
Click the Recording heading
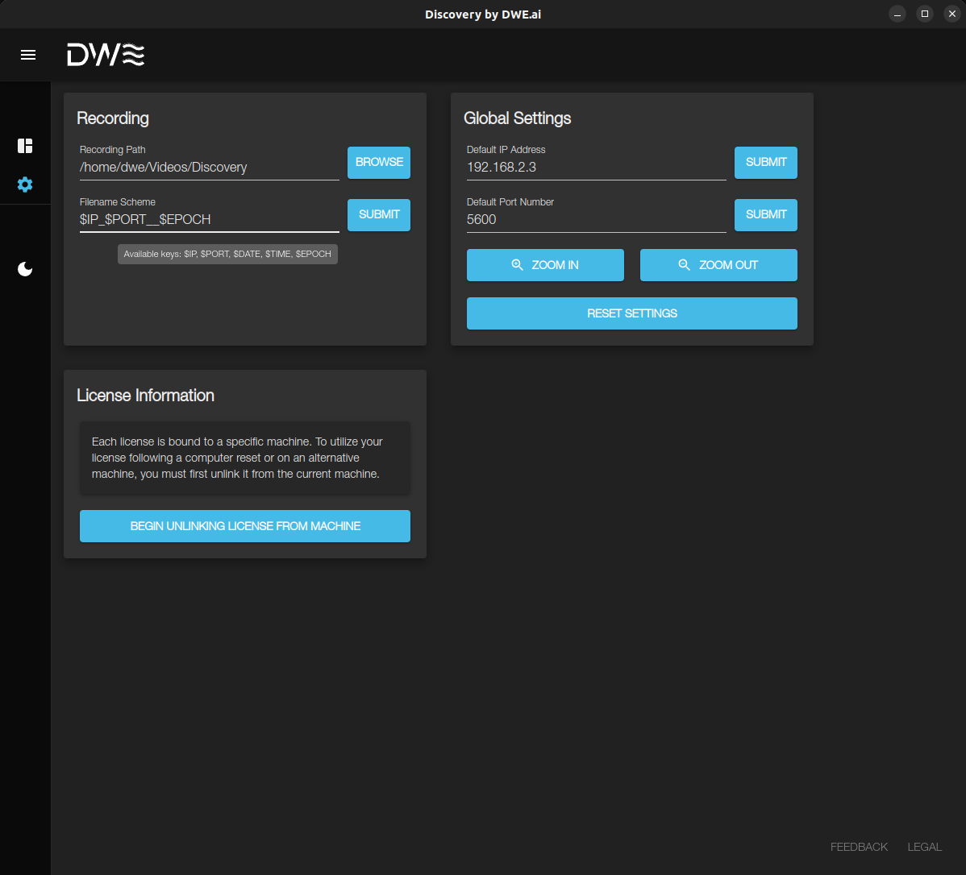point(113,118)
